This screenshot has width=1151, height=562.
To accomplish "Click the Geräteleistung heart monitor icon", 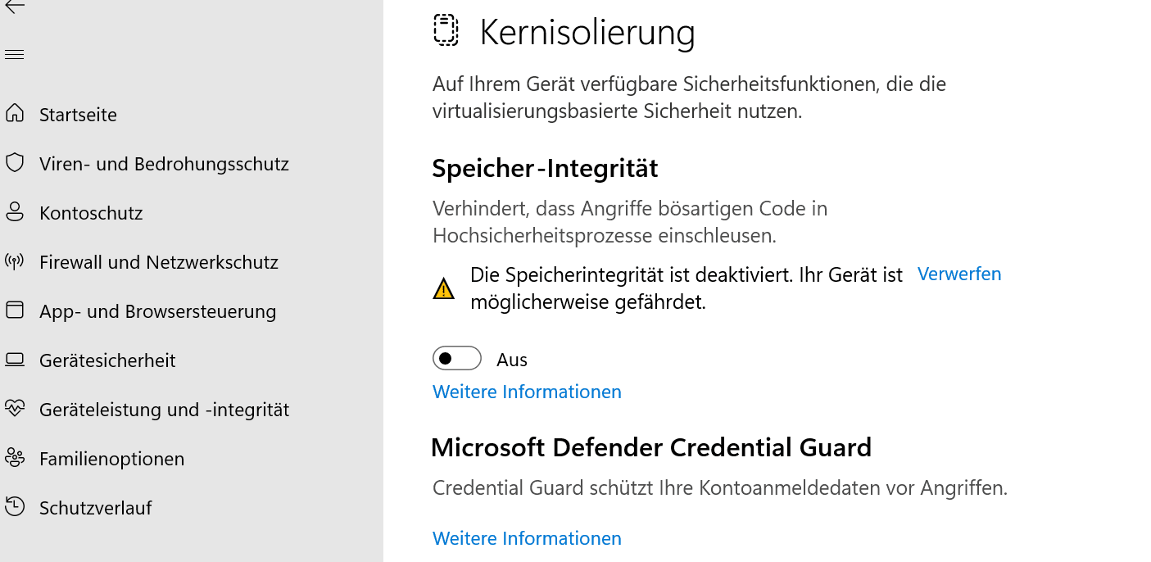I will click(x=15, y=409).
